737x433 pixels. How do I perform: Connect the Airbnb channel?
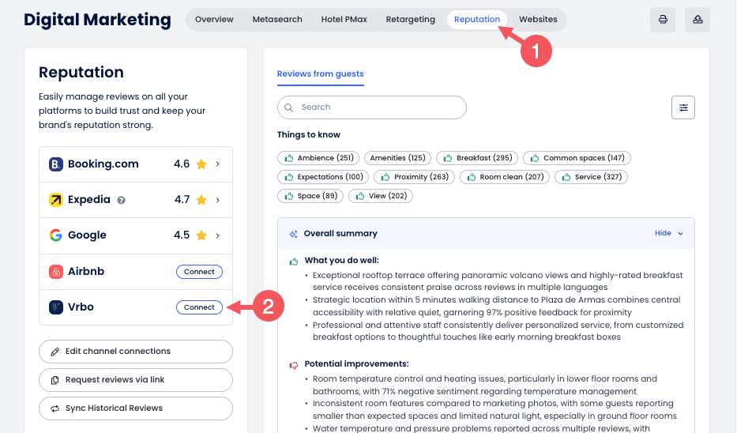point(199,272)
